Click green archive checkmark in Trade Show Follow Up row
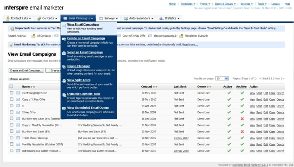This screenshot has height=167, width=294. pos(242,138)
